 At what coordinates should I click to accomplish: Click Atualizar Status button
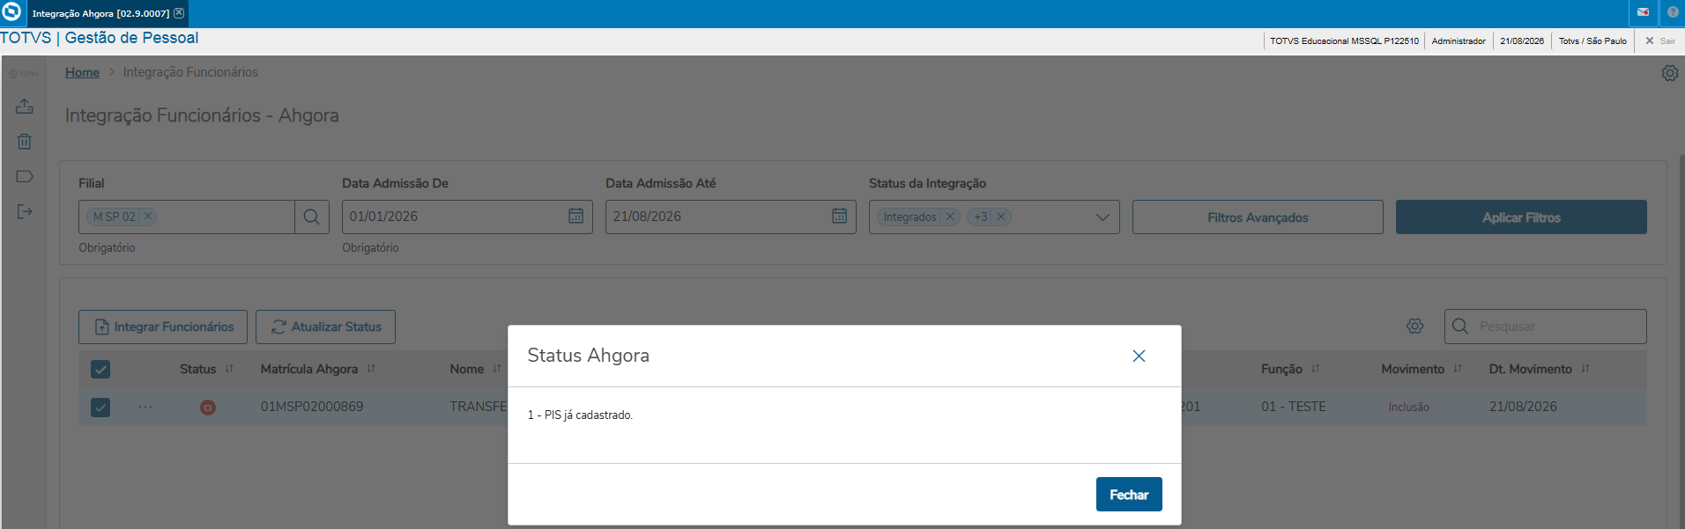[x=325, y=327]
